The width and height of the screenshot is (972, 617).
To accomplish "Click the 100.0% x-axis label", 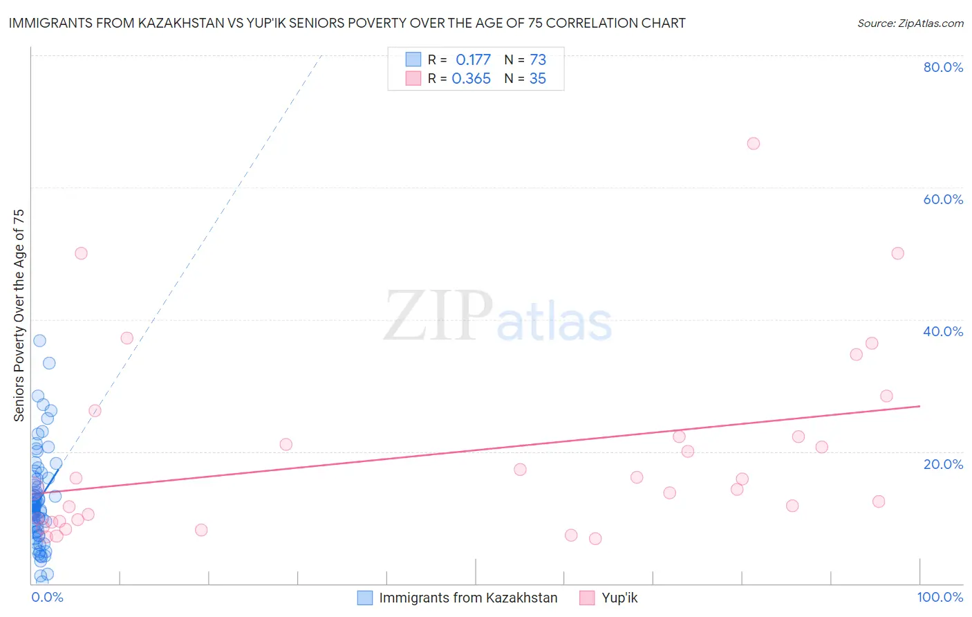I will click(940, 597).
